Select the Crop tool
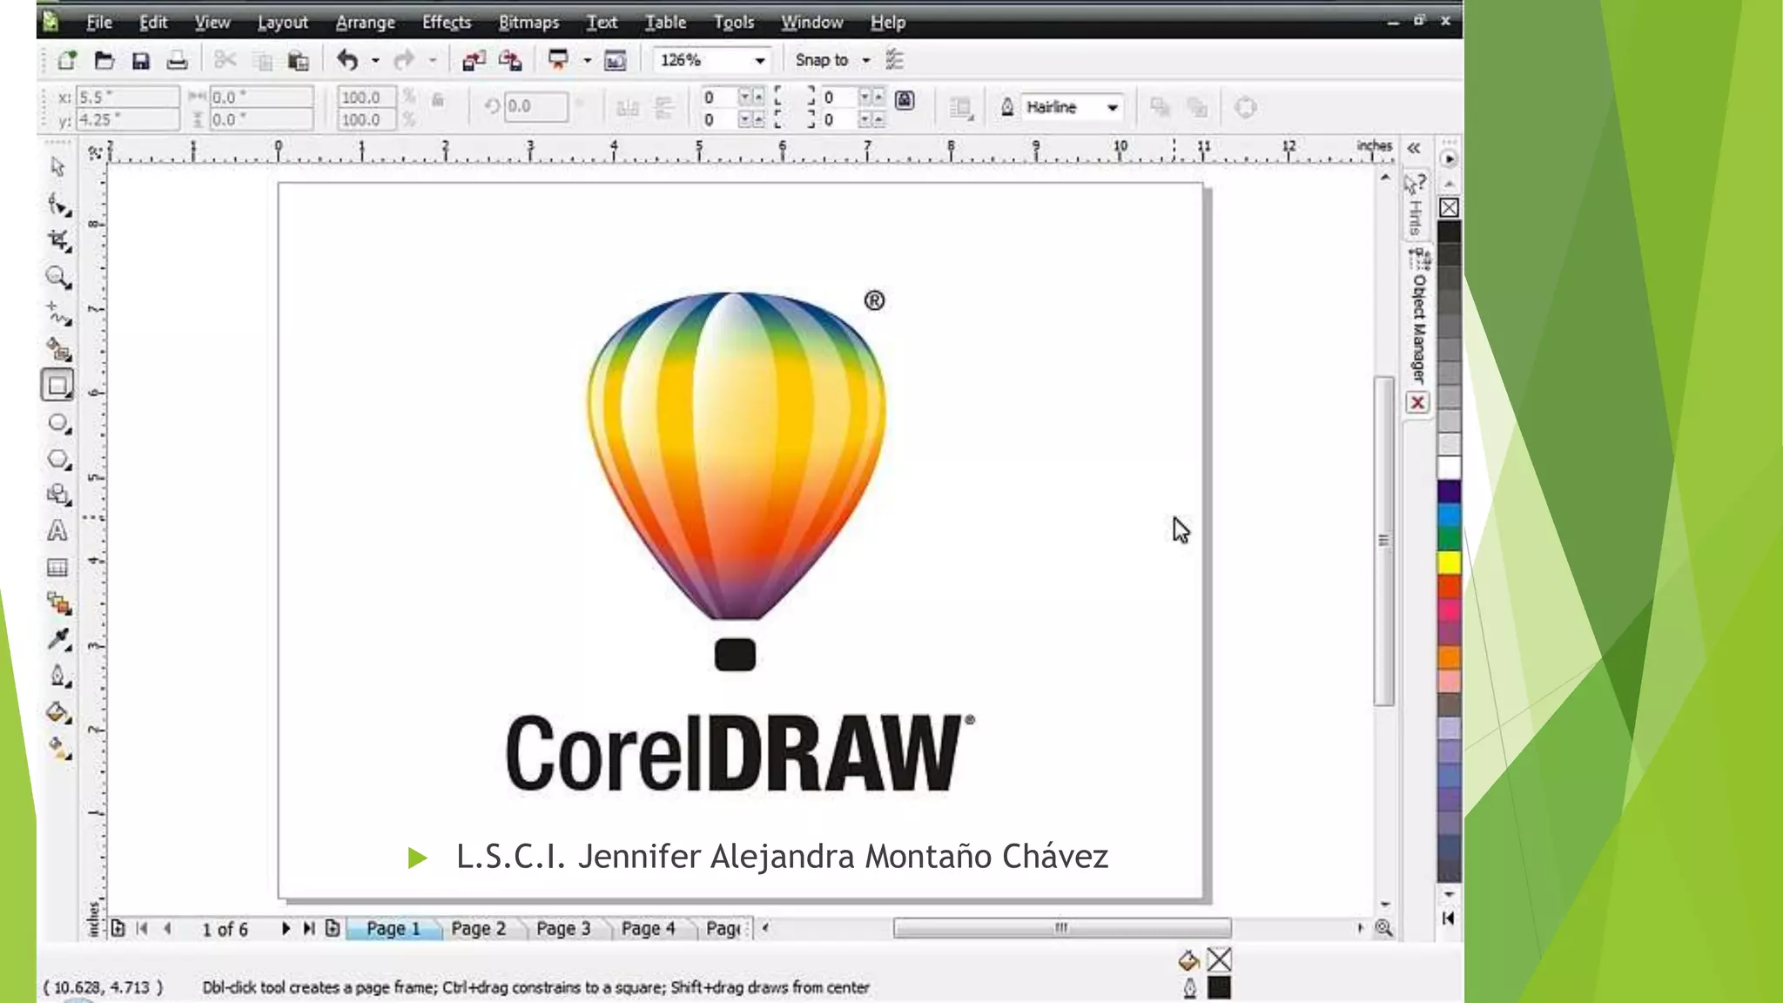This screenshot has height=1003, width=1783. [x=57, y=240]
